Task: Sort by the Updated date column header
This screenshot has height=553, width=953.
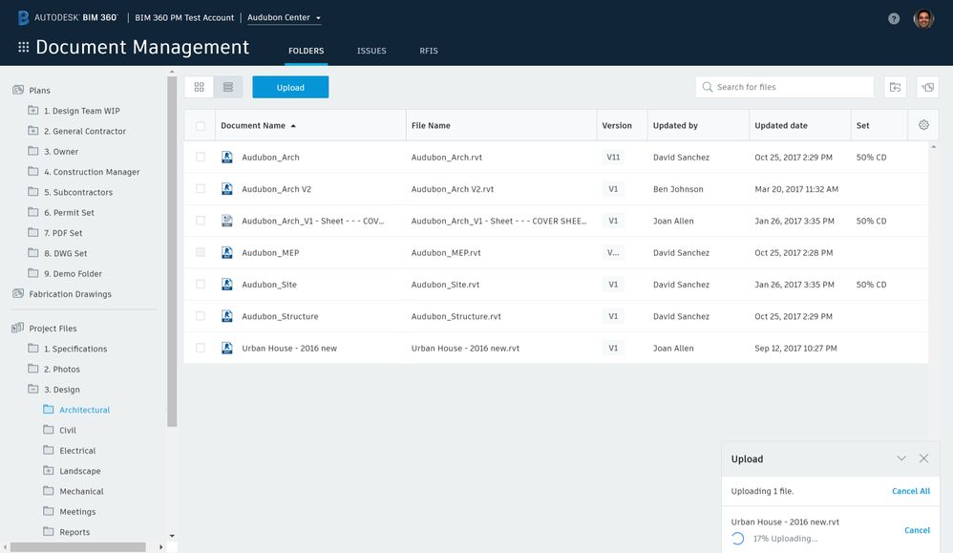Action: click(x=781, y=125)
